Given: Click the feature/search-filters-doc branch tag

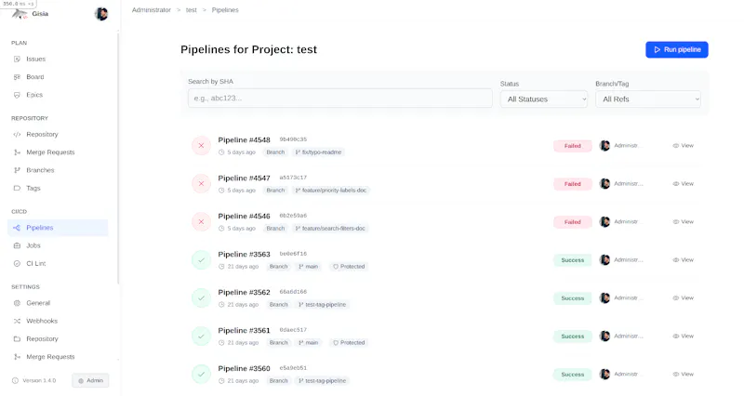Looking at the screenshot, I should click(330, 228).
